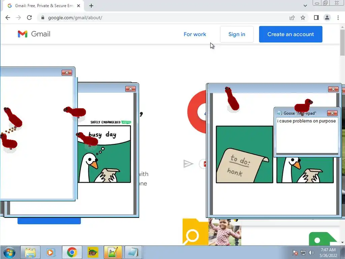345x259 pixels.
Task: Click the Goose Not-epad text area
Action: [307, 136]
